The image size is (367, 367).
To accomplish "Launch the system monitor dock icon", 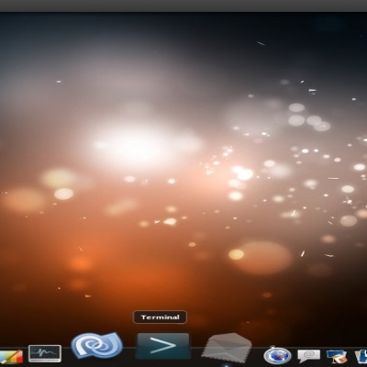I will (45, 353).
